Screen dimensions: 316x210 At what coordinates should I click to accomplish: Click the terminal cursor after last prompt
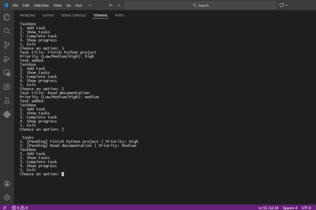(63, 174)
